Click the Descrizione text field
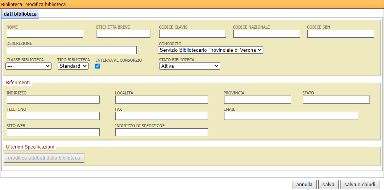 pyautogui.click(x=72, y=50)
